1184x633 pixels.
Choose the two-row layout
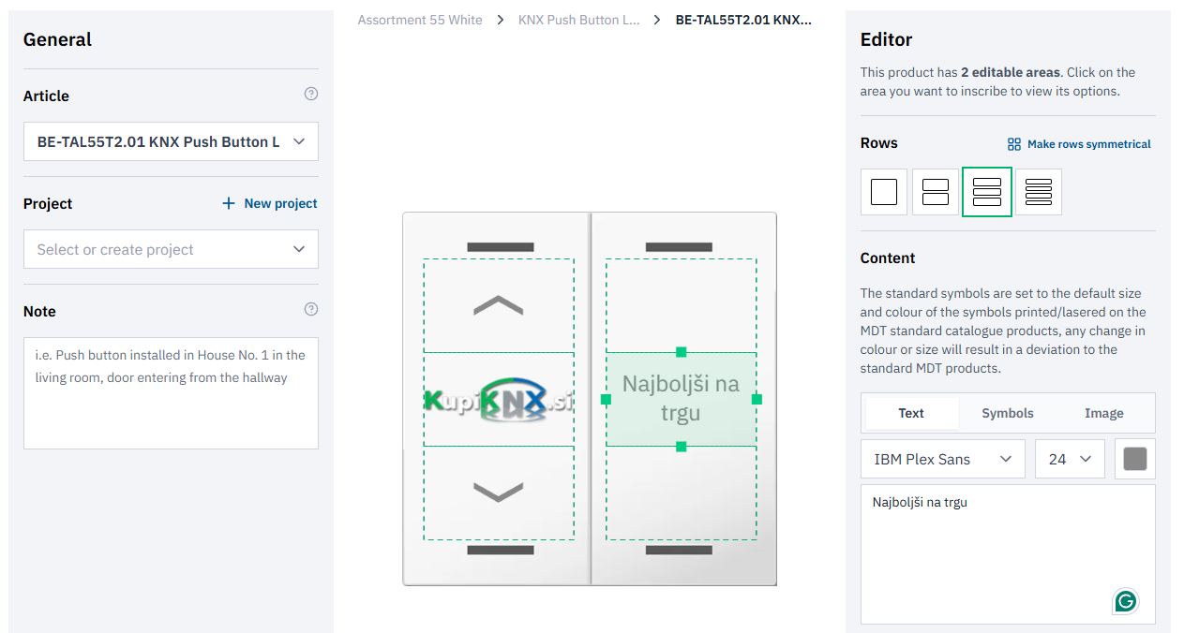936,192
